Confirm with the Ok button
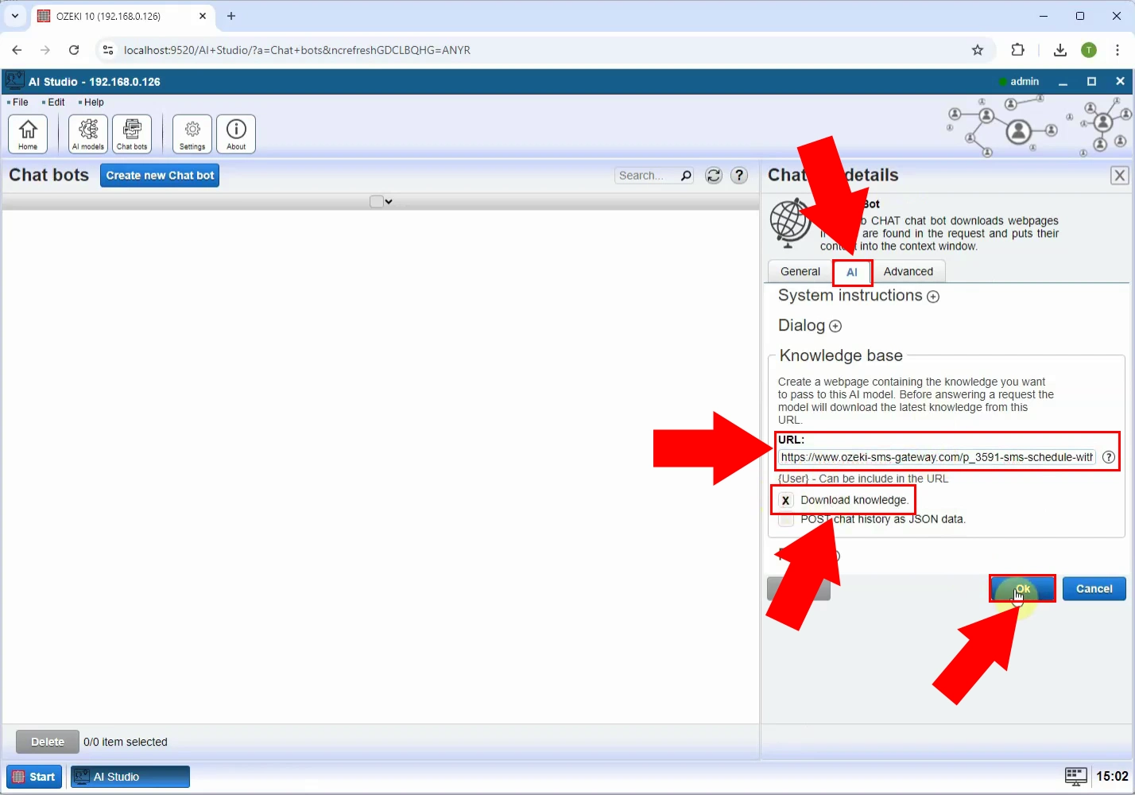 pyautogui.click(x=1023, y=589)
